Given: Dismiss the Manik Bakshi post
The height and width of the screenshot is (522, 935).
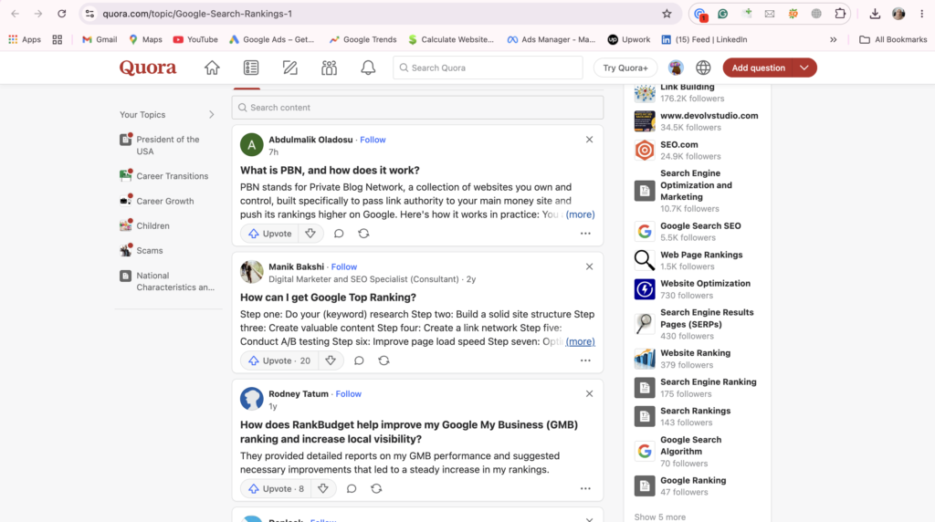Looking at the screenshot, I should (x=589, y=266).
